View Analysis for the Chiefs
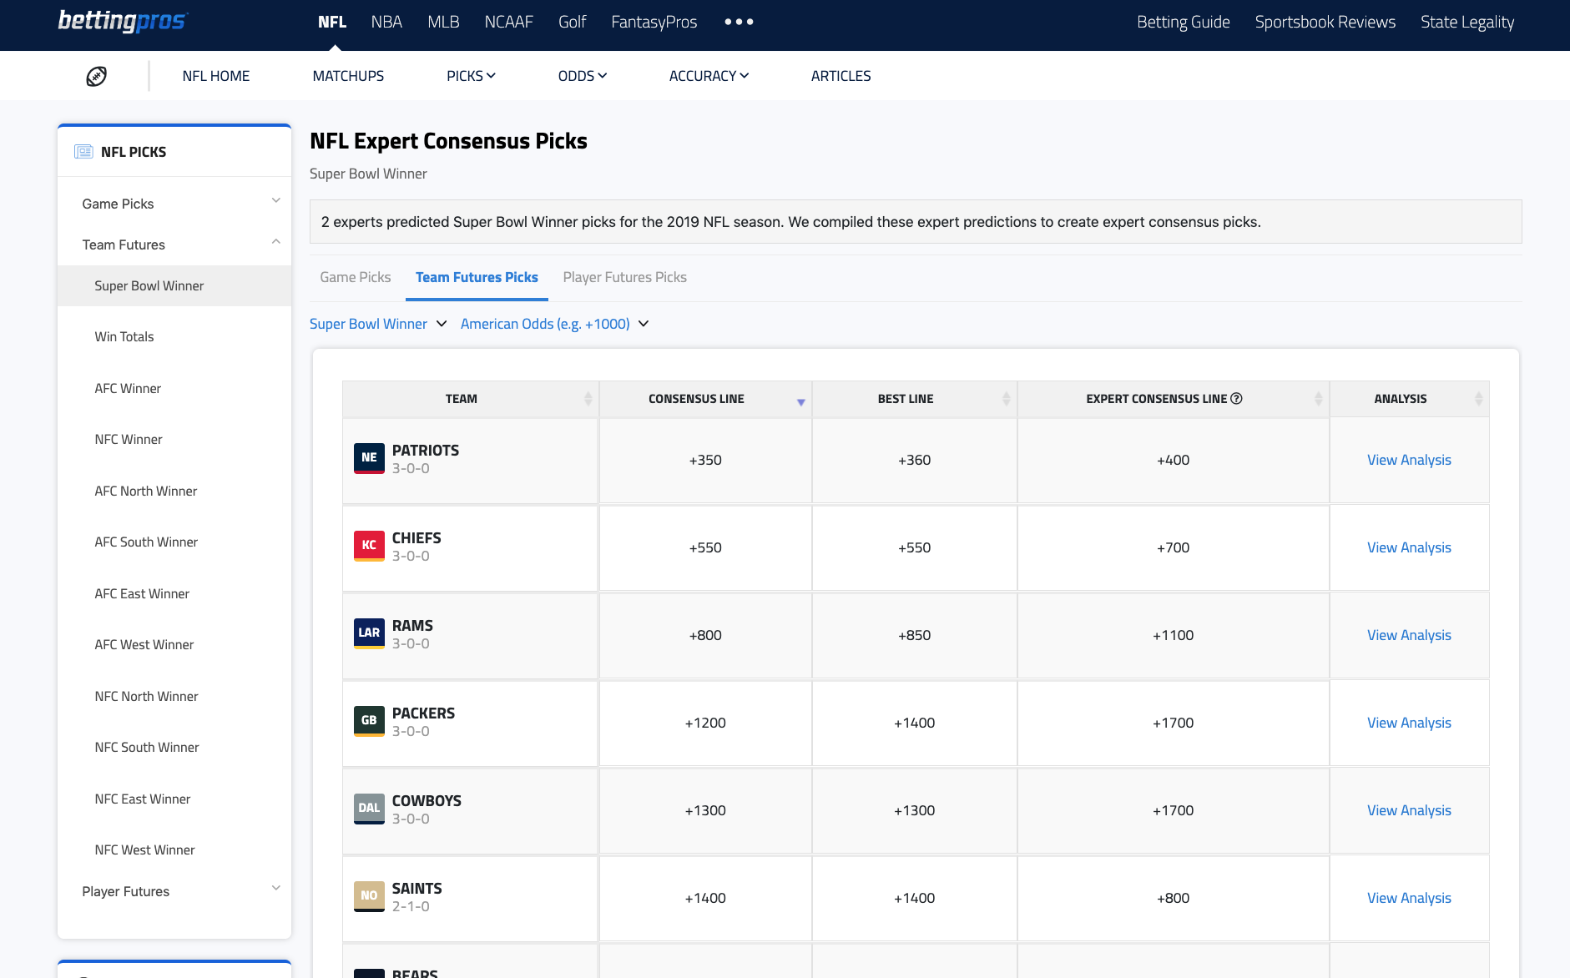The height and width of the screenshot is (978, 1570). 1409,547
